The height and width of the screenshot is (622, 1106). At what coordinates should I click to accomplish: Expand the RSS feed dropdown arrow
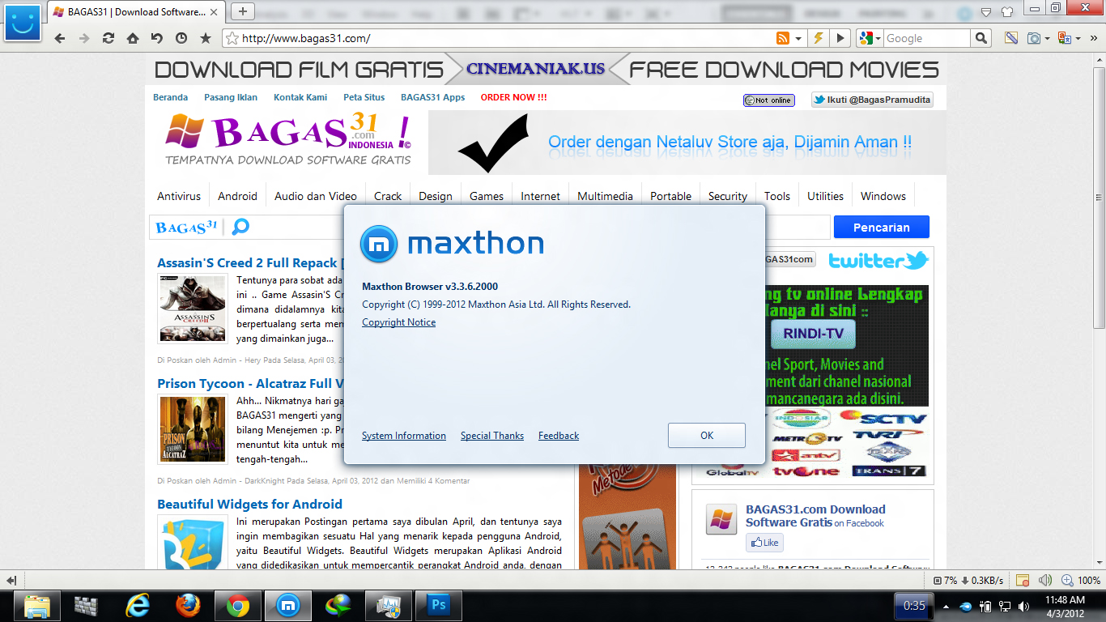798,38
